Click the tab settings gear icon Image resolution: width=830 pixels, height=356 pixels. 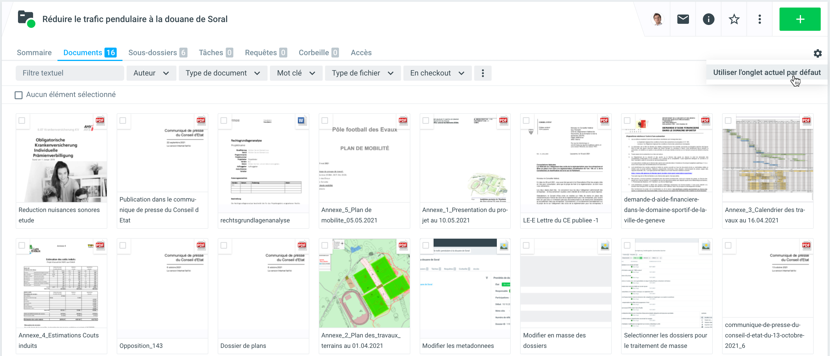click(x=818, y=53)
